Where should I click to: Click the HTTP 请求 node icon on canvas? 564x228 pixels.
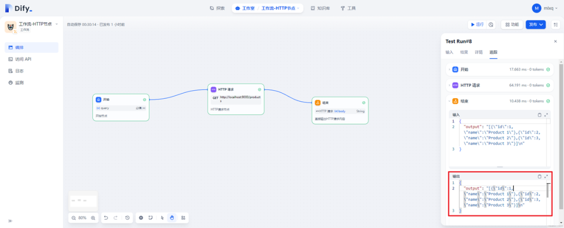[214, 89]
